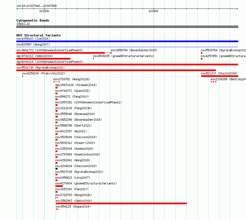Click nsv4742072 (Quan2021) label

[73, 91]
